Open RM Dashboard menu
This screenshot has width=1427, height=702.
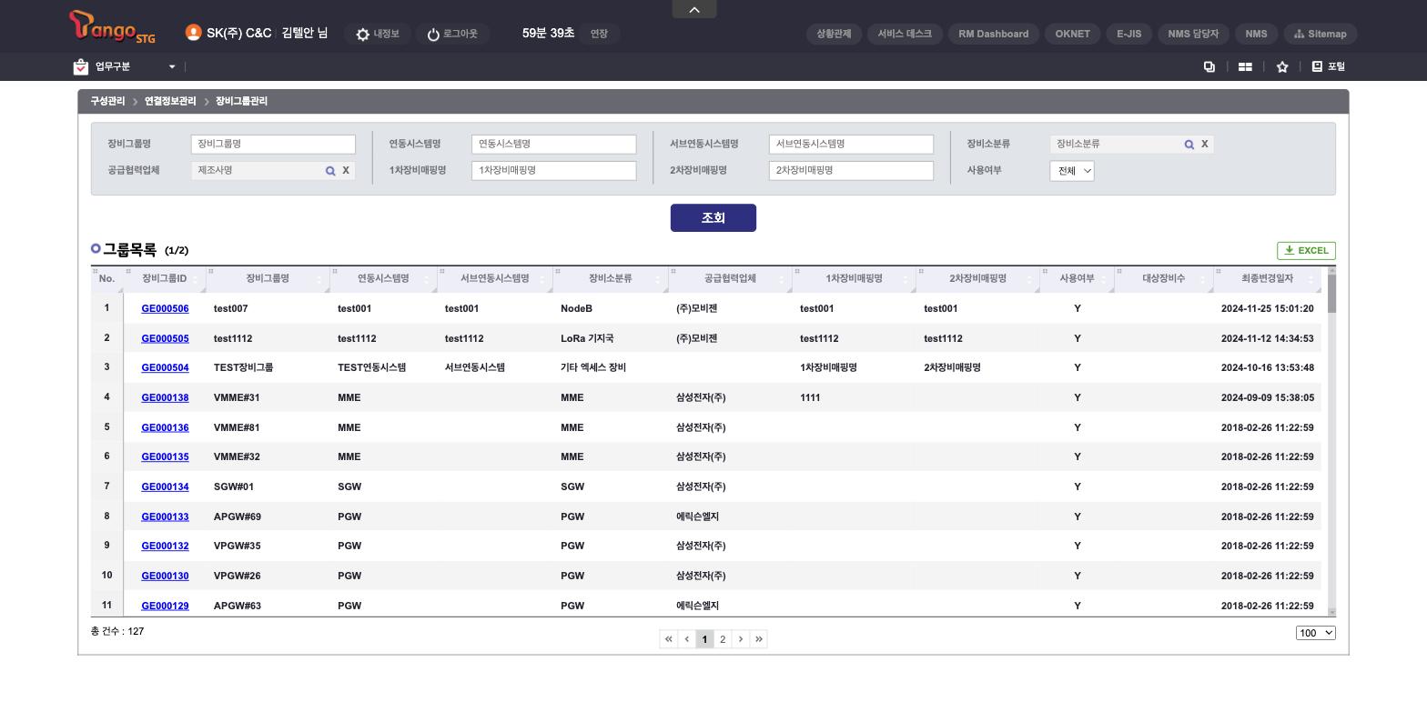coord(994,34)
